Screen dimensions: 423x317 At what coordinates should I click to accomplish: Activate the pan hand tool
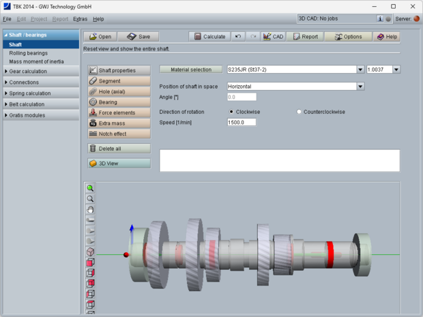click(x=90, y=209)
